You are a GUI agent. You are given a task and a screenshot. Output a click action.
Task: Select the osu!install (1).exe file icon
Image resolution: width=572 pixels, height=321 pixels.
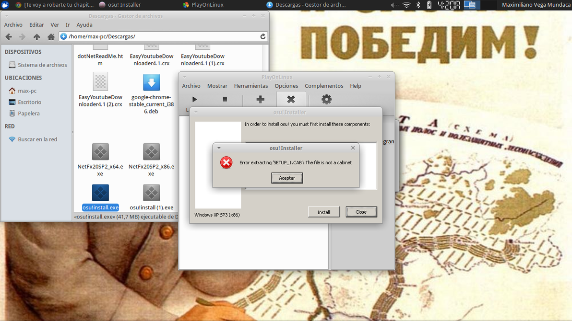point(151,193)
